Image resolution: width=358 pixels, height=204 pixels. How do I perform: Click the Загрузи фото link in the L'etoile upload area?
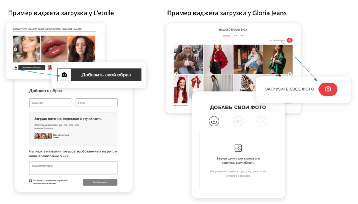point(45,119)
